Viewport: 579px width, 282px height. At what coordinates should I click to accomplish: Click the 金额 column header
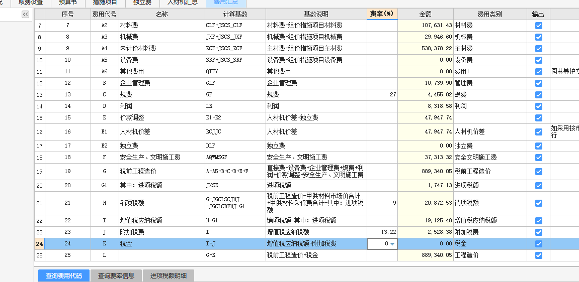(x=426, y=14)
